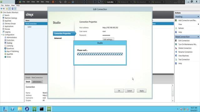Screen dimensions: 200x112
Task: Open App-V Publishing node
Action: tap(12, 51)
